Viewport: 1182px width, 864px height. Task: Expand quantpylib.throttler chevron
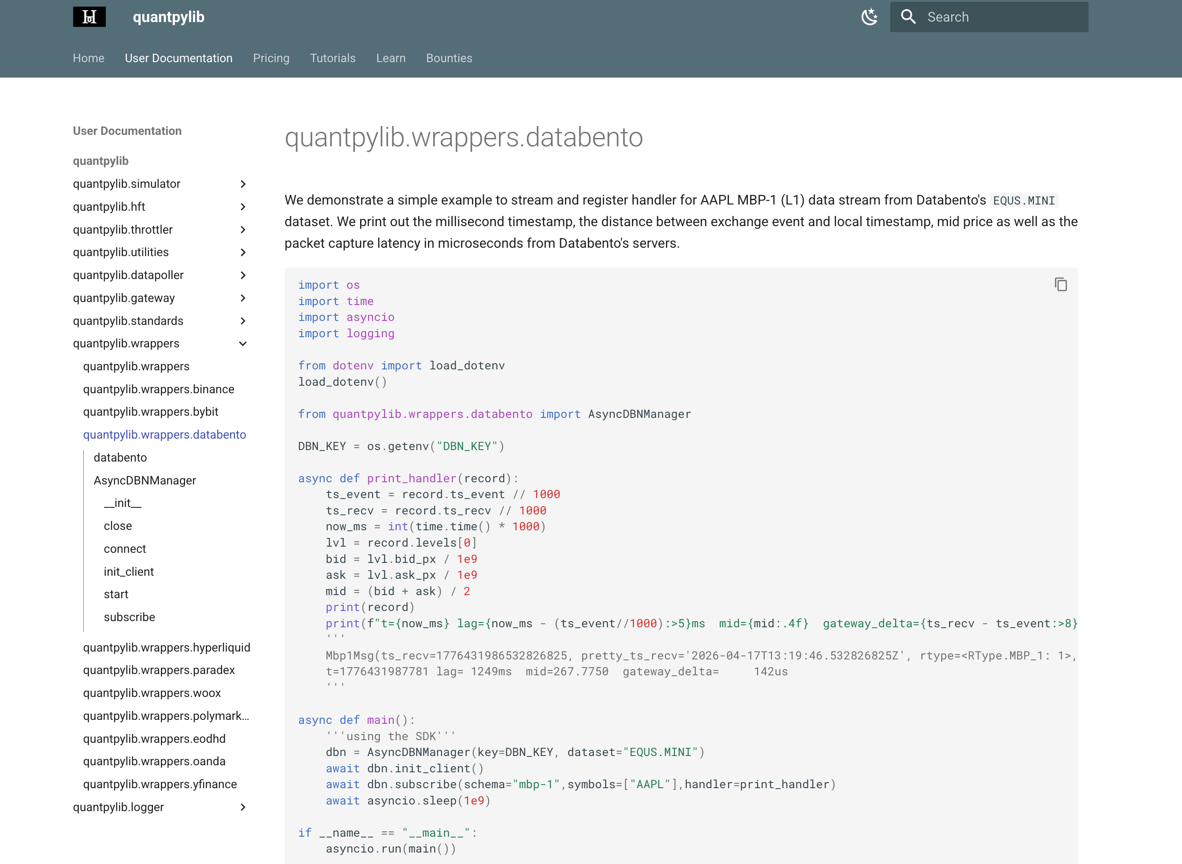tap(242, 230)
